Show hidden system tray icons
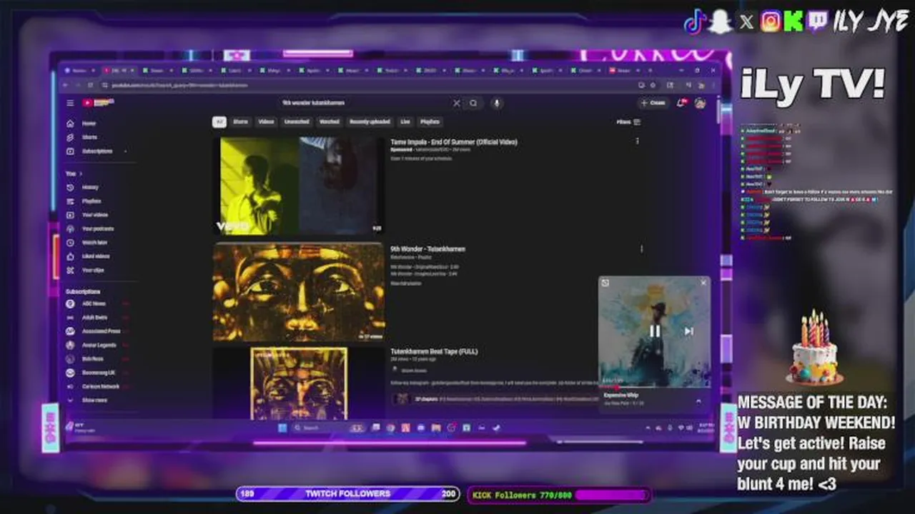This screenshot has width=915, height=514. point(648,428)
